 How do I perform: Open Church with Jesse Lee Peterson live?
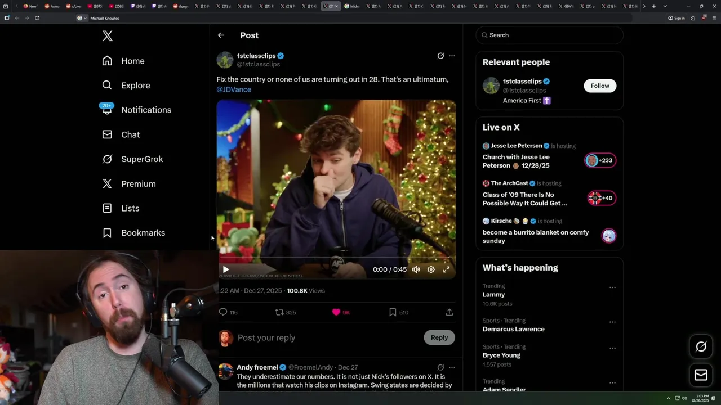[516, 161]
